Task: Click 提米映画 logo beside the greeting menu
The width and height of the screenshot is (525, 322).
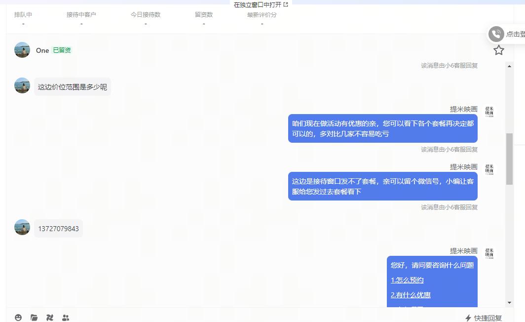Action: [x=489, y=253]
